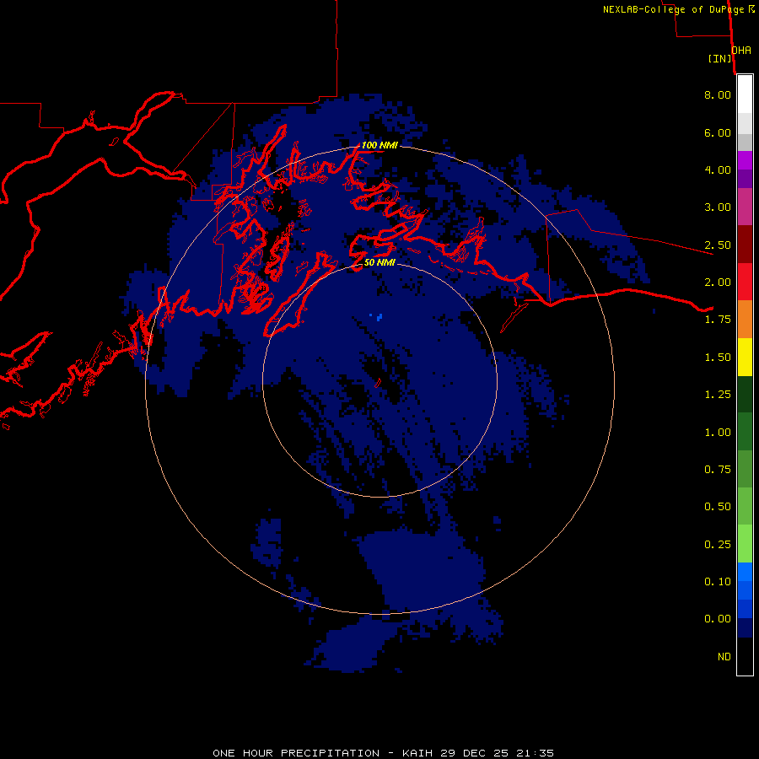Screen dimensions: 759x759
Task: Click the 1.25 legend value
Action: coord(718,395)
